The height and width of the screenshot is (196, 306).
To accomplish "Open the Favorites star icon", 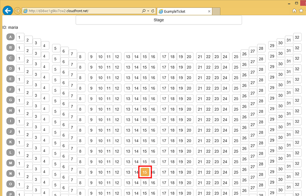I will point(301,11).
